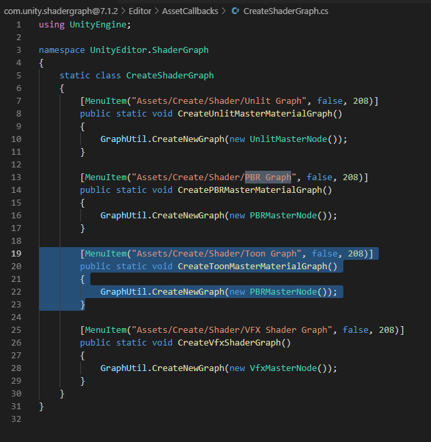The height and width of the screenshot is (442, 431).
Task: Click the UnityEngine identifier on line 1
Action: click(98, 25)
